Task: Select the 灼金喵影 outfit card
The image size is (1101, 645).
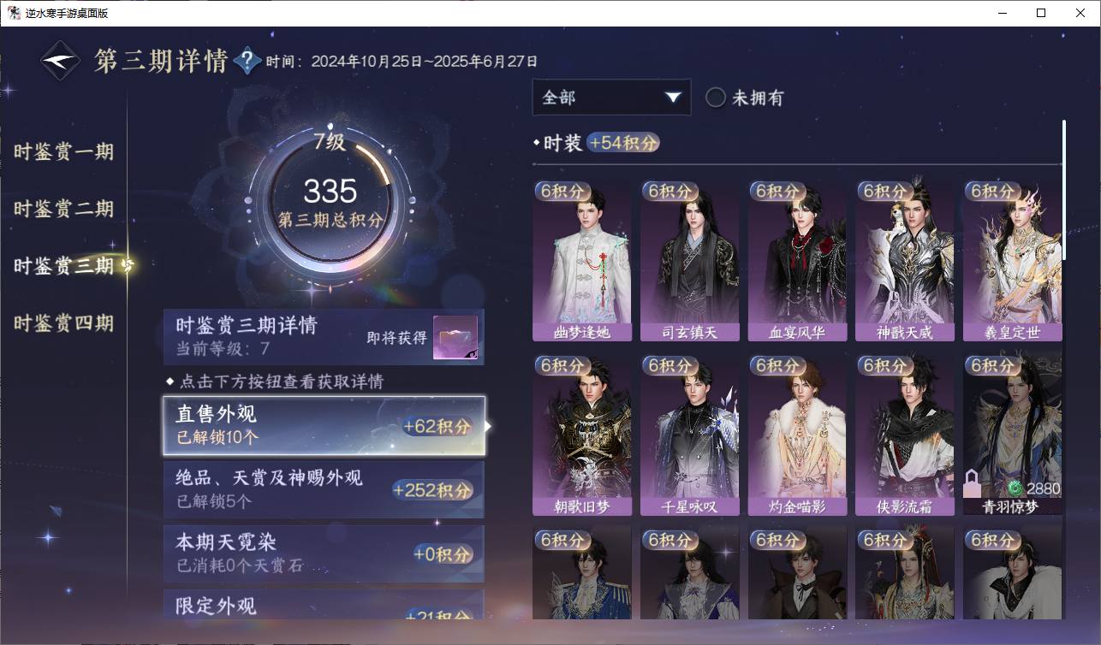Action: pos(798,435)
